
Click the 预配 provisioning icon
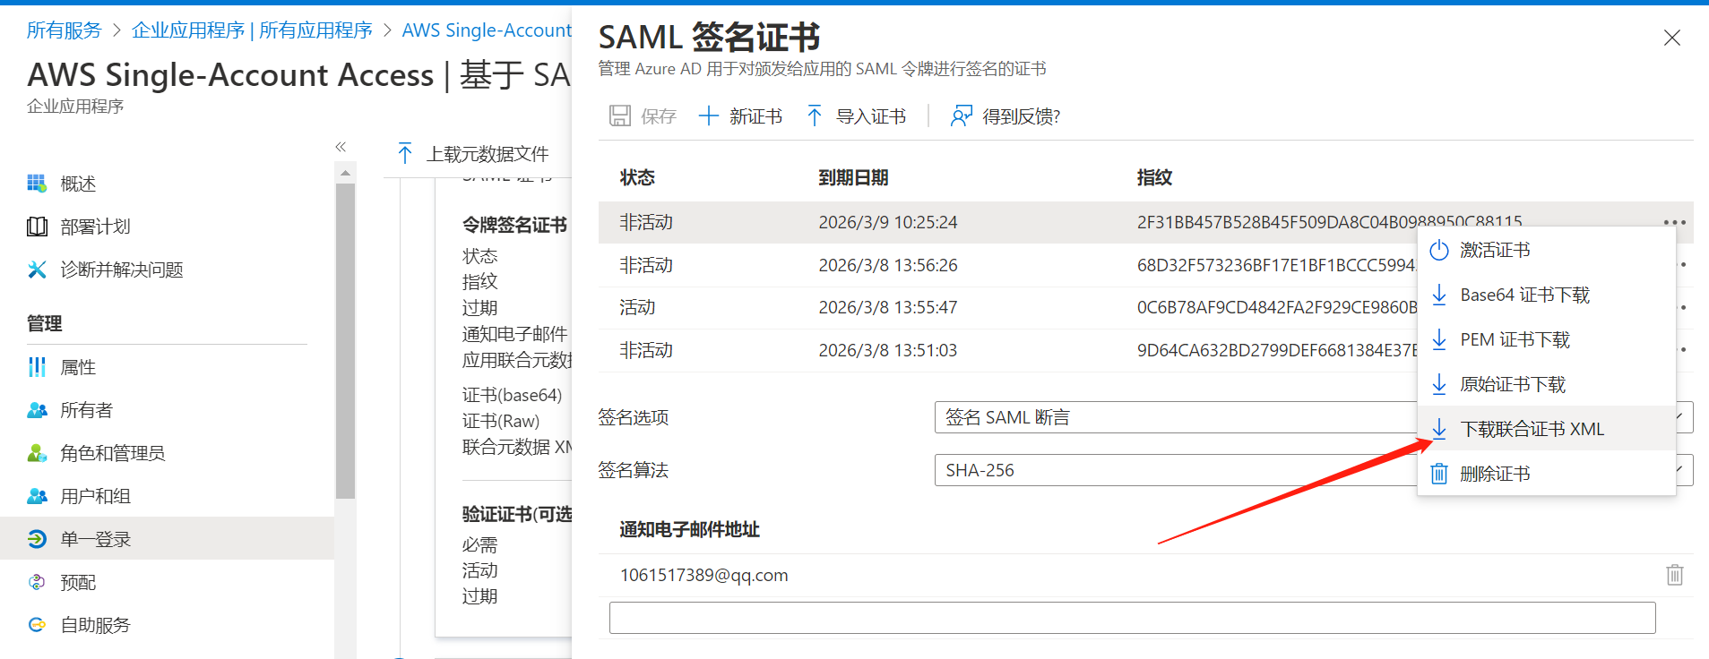point(37,582)
